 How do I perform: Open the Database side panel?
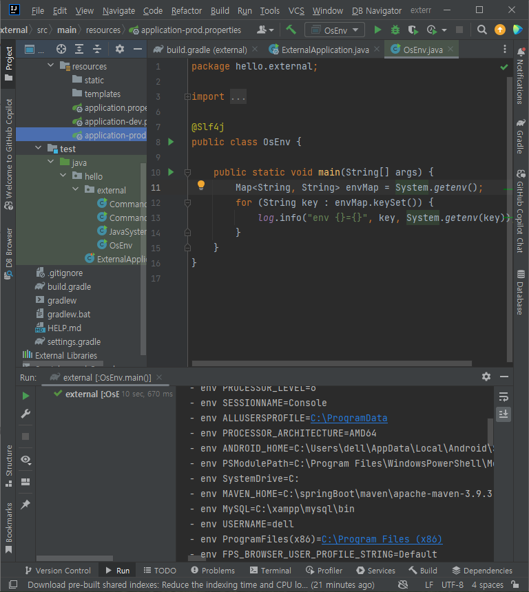coord(521,292)
